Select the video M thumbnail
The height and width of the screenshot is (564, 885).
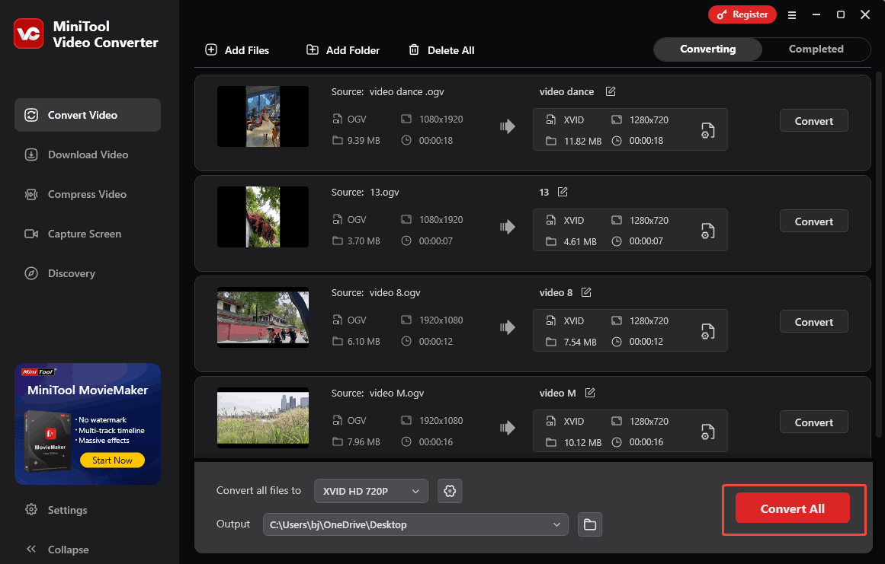click(x=263, y=418)
